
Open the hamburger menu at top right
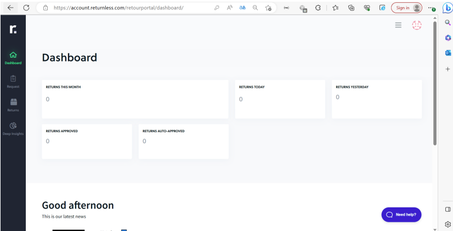tap(398, 25)
